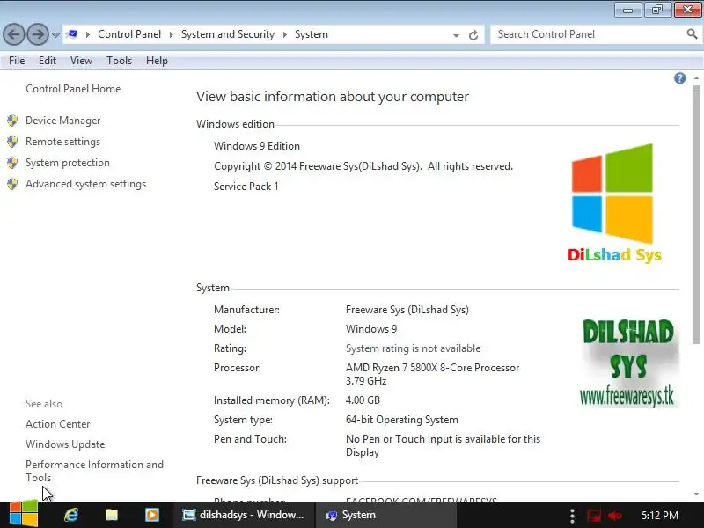Click 'System rating is not available' link

coord(413,348)
